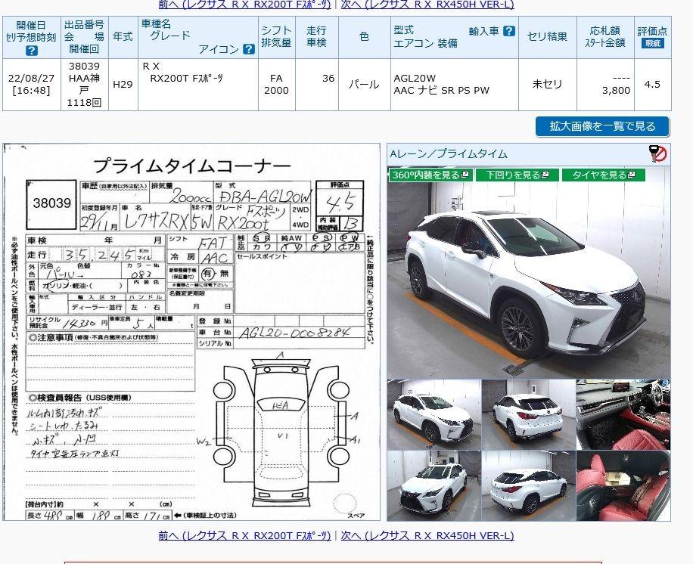This screenshot has width=693, height=564.
Task: Open the 360°内装を見る interior view
Action: pyautogui.click(x=430, y=175)
